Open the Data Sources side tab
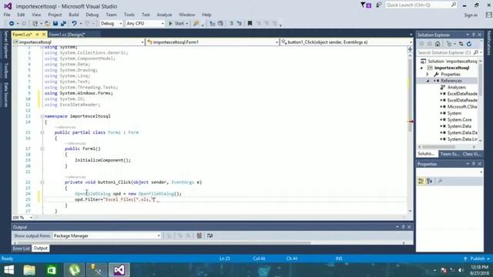Screen dimensions: 493x277 coord(5,94)
